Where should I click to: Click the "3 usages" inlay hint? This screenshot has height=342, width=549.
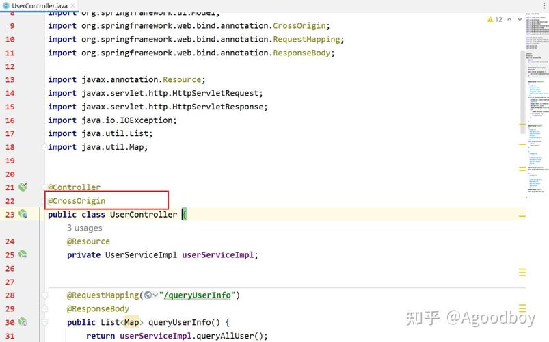click(84, 228)
